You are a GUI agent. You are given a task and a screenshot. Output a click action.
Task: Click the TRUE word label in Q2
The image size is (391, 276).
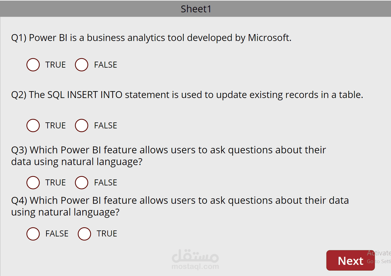[56, 126]
